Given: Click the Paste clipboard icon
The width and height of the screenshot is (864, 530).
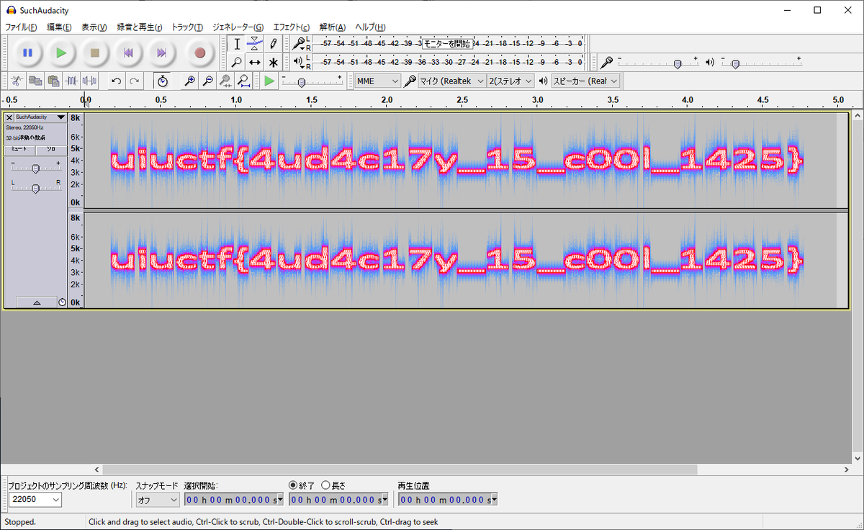Looking at the screenshot, I should 53,81.
